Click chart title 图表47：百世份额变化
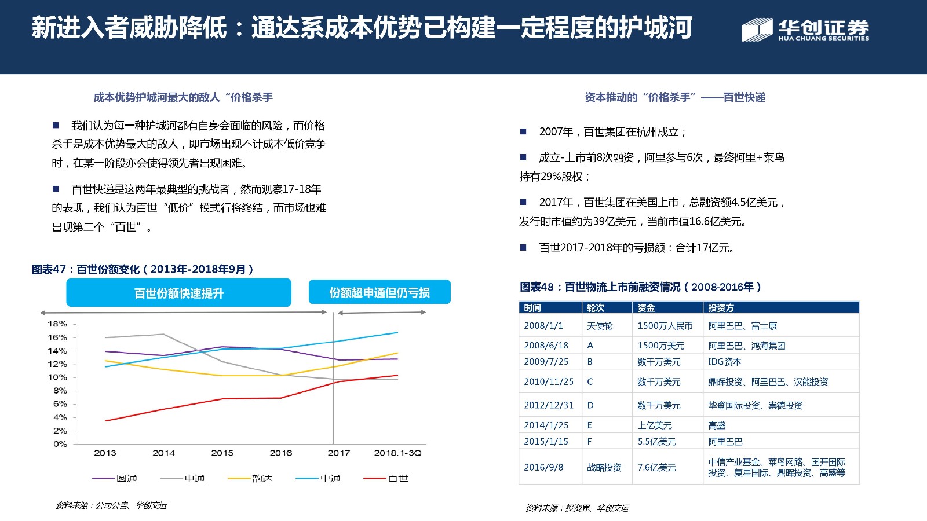This screenshot has width=927, height=521. pyautogui.click(x=143, y=269)
